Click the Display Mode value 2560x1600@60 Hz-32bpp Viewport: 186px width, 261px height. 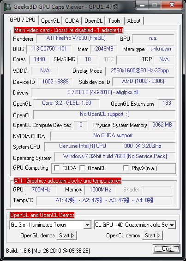tap(139, 71)
